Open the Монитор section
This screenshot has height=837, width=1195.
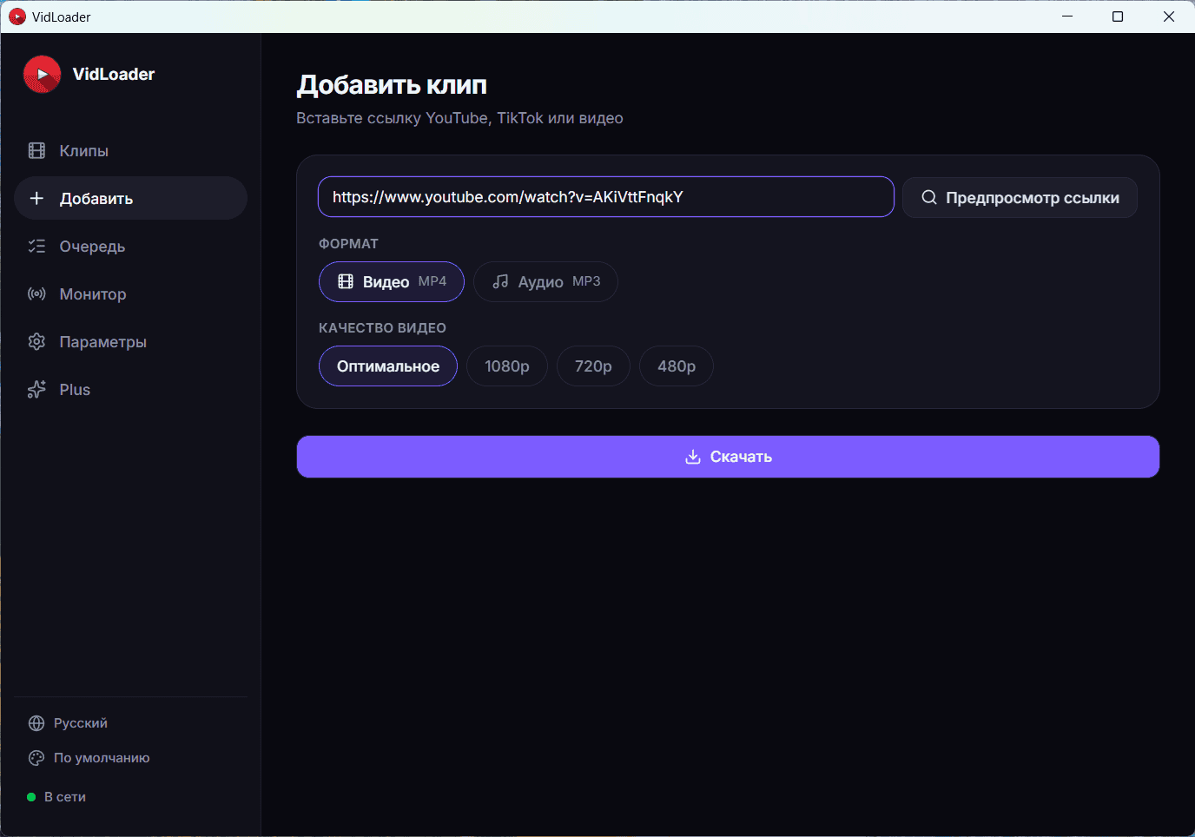pos(130,293)
